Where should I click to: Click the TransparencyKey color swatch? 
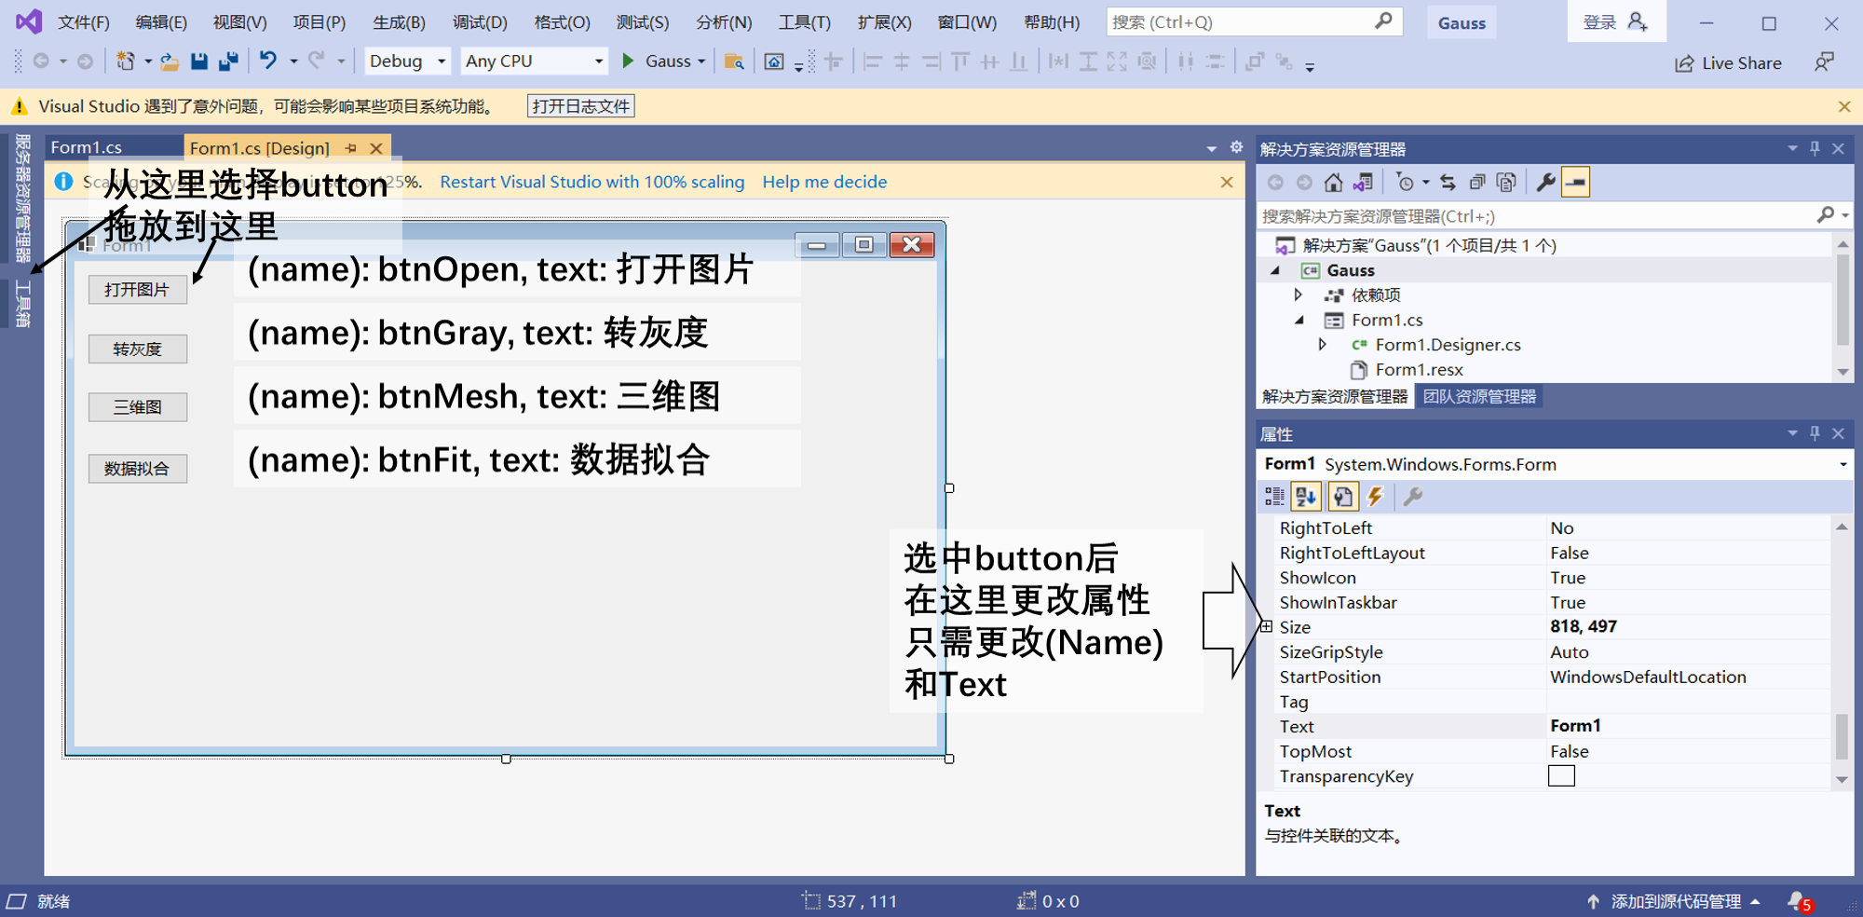1561,775
